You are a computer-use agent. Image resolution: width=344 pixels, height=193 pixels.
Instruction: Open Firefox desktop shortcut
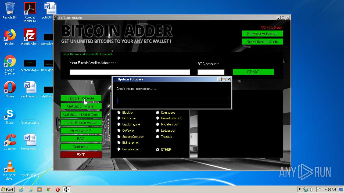point(10,37)
